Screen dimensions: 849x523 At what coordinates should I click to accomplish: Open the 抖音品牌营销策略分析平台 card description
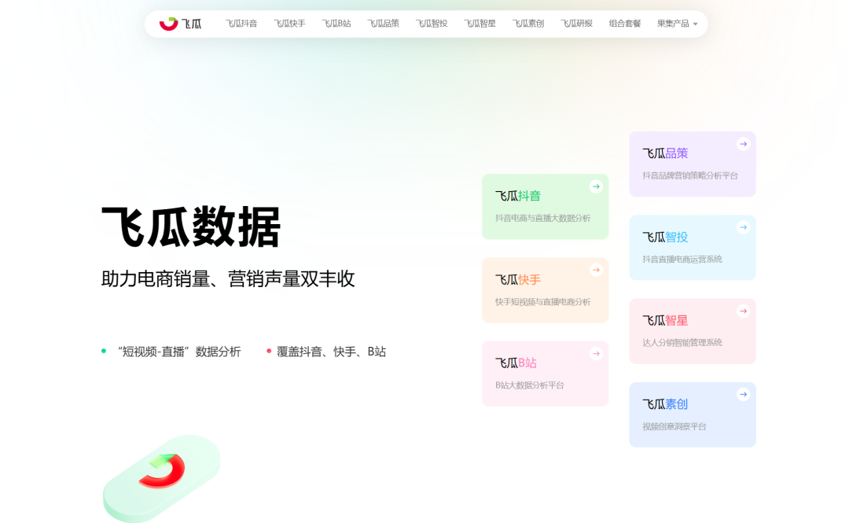click(x=690, y=175)
